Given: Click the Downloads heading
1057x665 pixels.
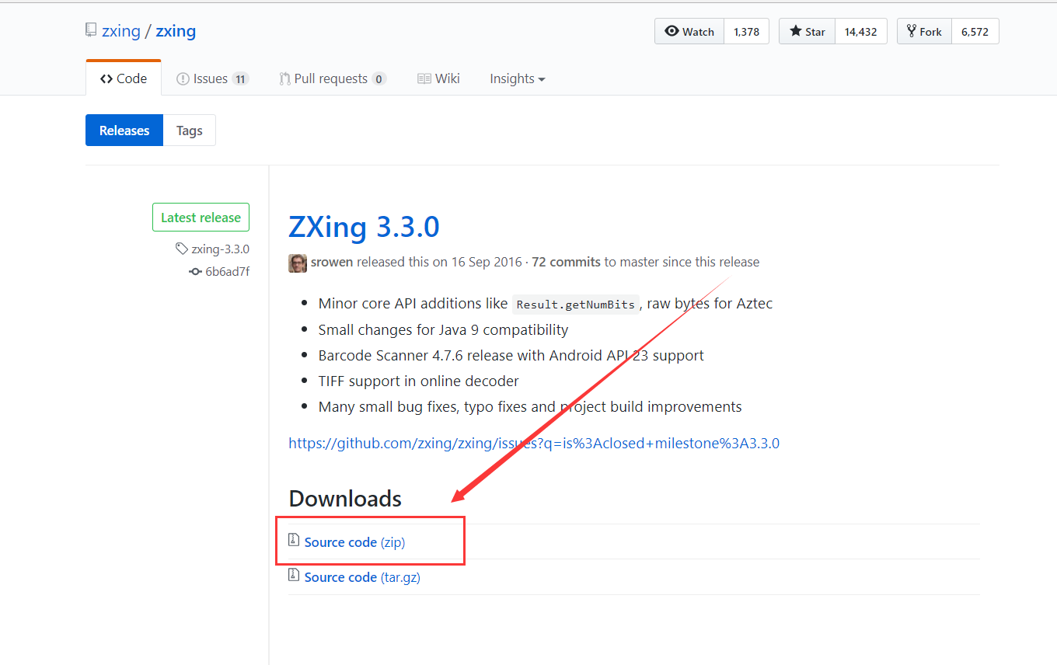Looking at the screenshot, I should (x=345, y=499).
